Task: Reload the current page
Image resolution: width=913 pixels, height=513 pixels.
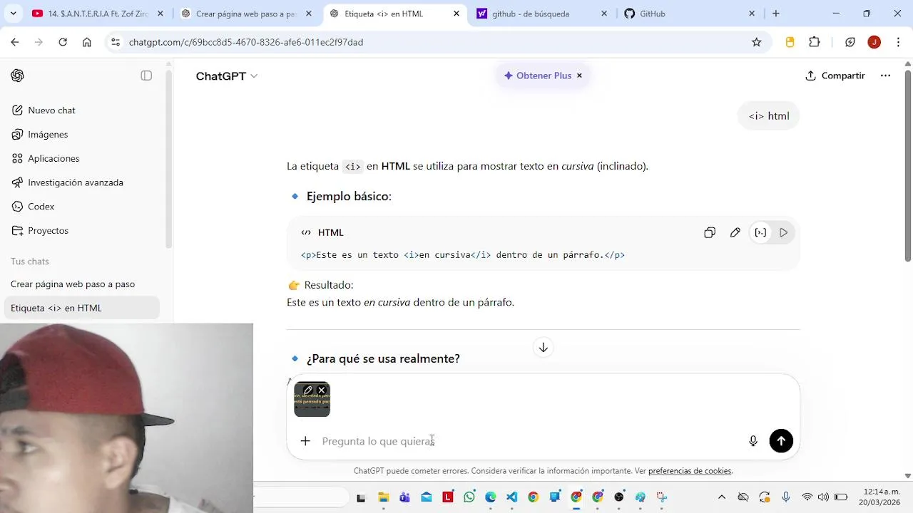Action: coord(63,42)
